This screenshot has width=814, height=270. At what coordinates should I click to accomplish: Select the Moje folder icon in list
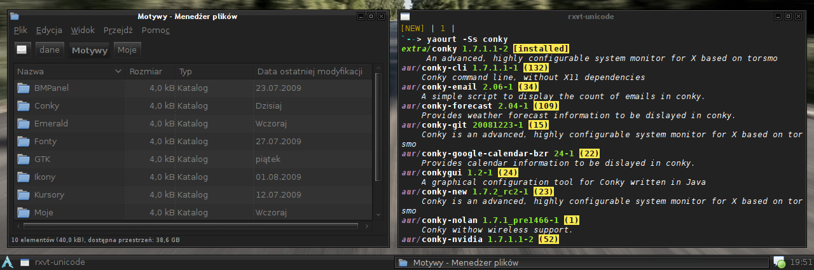click(24, 212)
